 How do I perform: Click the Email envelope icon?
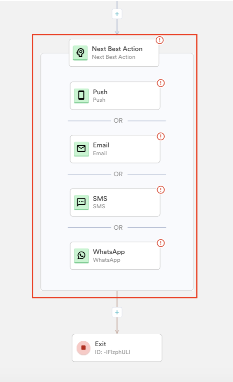tap(82, 149)
